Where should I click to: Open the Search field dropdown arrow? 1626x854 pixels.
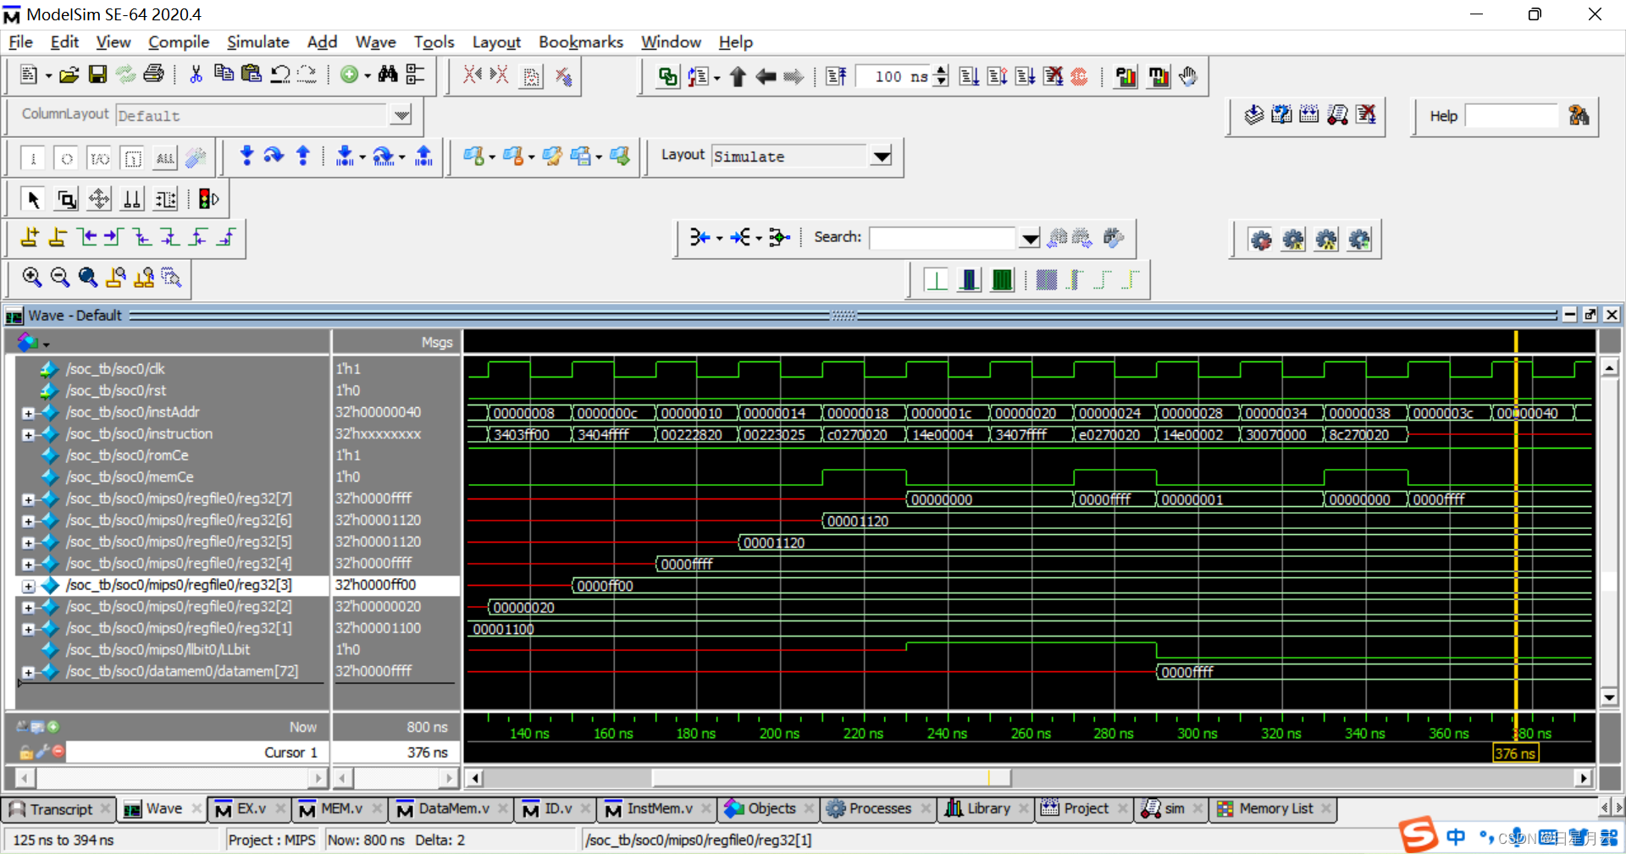tap(1030, 238)
